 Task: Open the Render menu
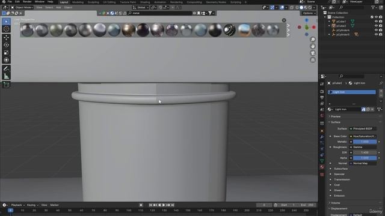click(27, 2)
